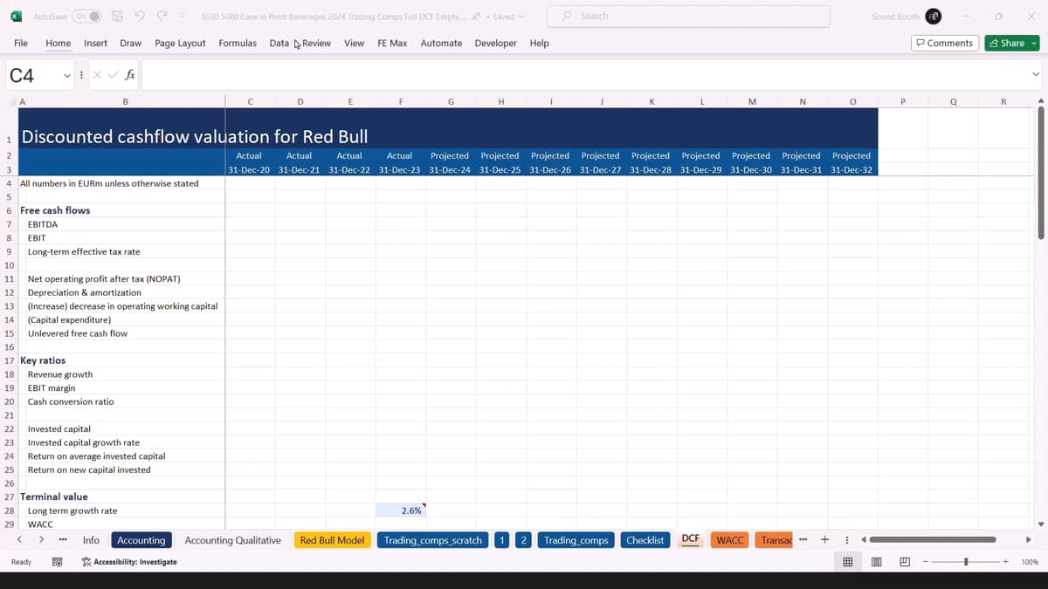Click the macro recording icon in status bar
This screenshot has width=1048, height=589.
[58, 562]
